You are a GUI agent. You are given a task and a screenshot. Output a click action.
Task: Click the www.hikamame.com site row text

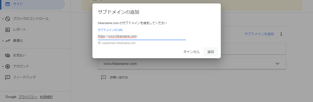pos(120,64)
